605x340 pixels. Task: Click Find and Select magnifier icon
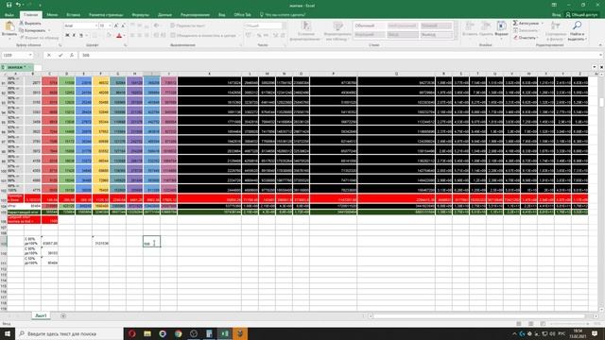[578, 26]
